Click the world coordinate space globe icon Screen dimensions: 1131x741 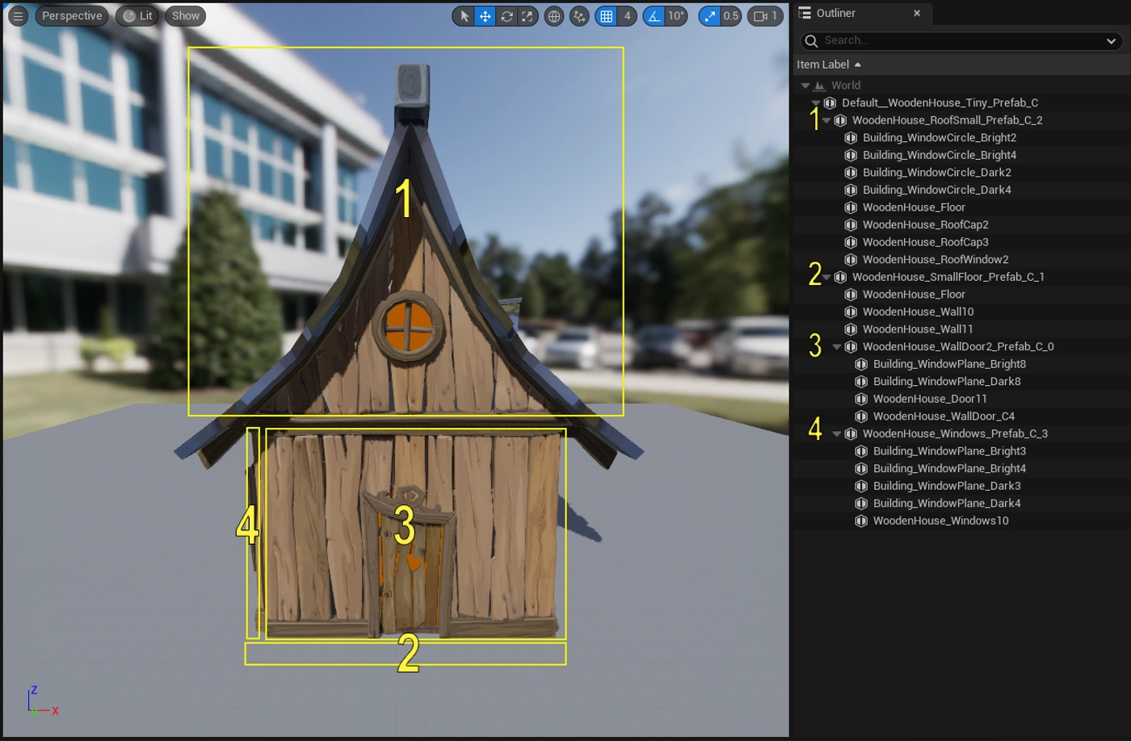point(554,16)
